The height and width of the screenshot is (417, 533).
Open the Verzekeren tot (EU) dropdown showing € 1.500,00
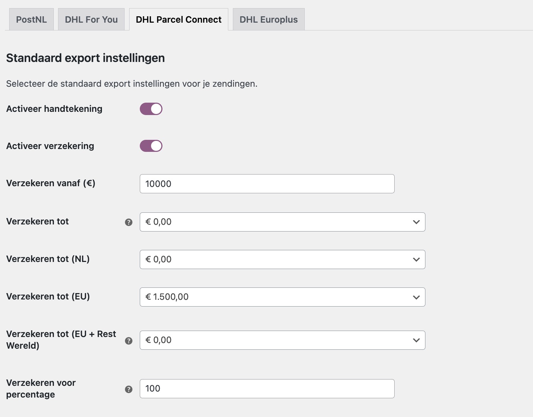[x=282, y=297]
